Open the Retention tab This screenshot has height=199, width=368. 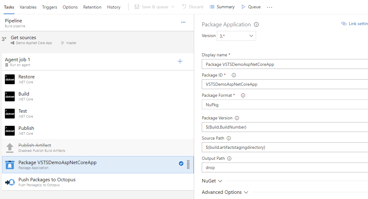click(92, 7)
